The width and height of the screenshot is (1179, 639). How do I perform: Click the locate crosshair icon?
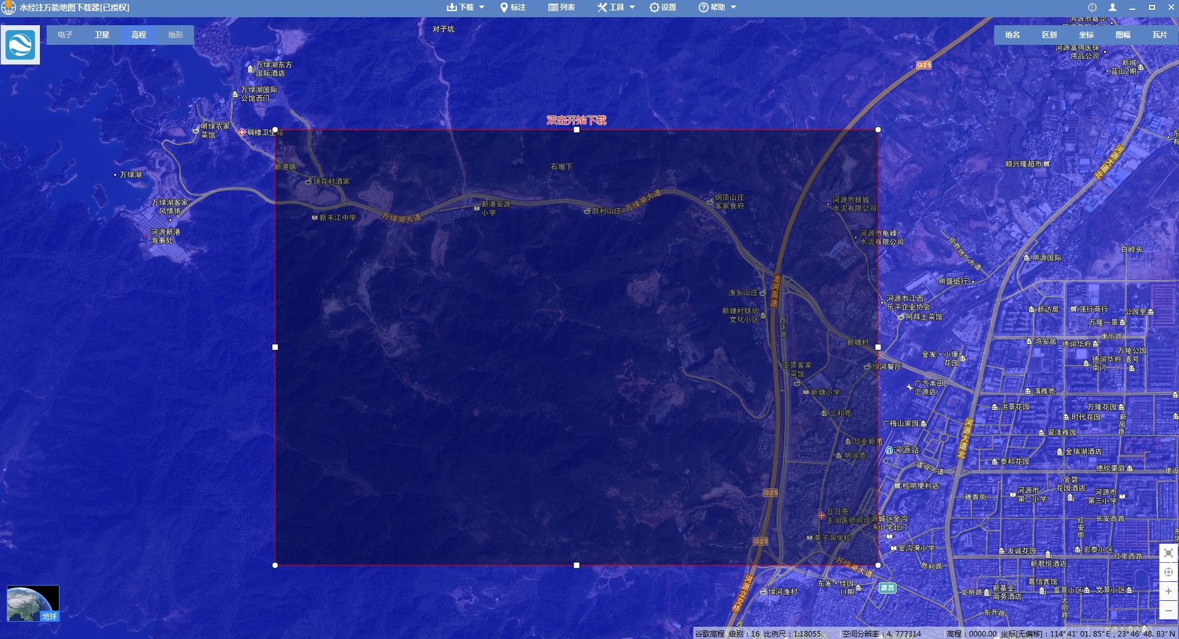(1169, 572)
